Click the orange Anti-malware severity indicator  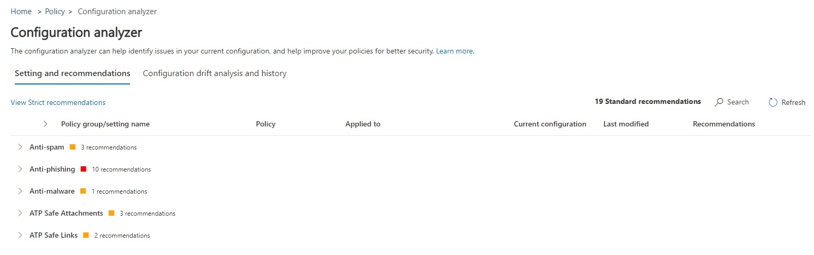pyautogui.click(x=83, y=192)
